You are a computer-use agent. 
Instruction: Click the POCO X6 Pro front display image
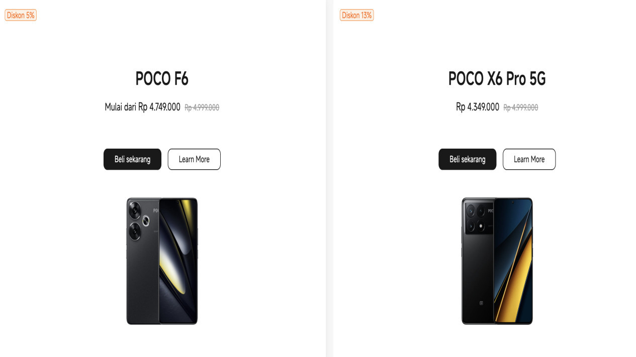click(513, 261)
